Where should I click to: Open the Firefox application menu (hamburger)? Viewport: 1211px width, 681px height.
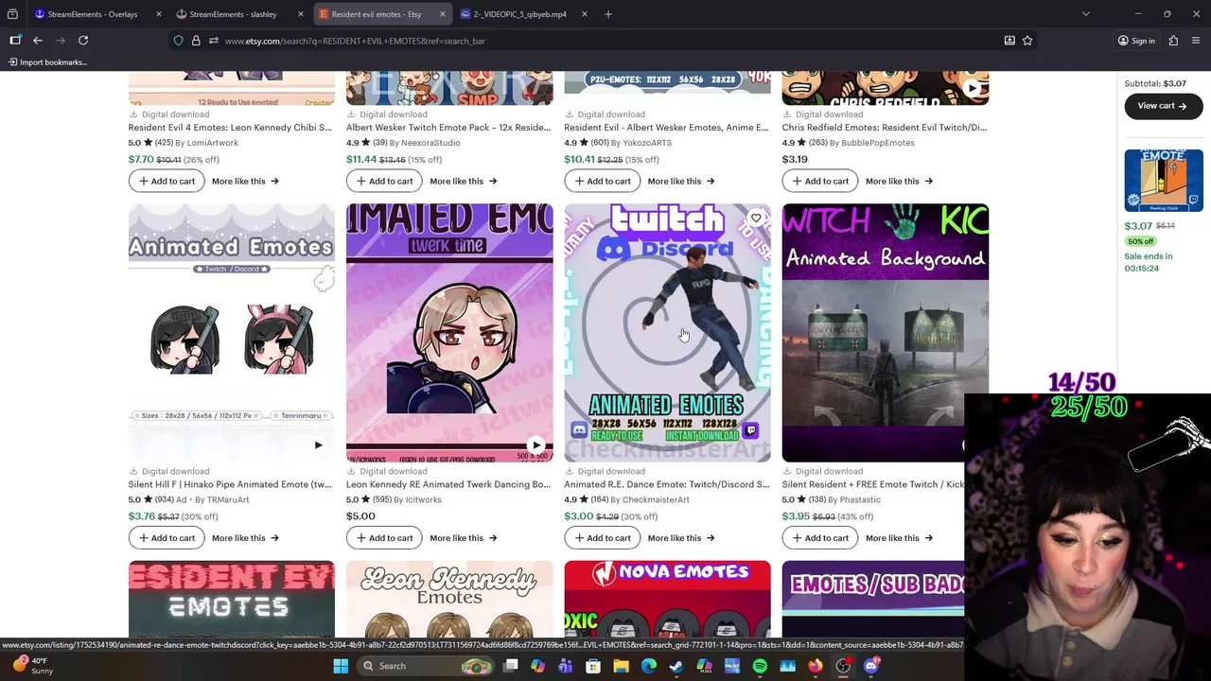[x=1197, y=41]
